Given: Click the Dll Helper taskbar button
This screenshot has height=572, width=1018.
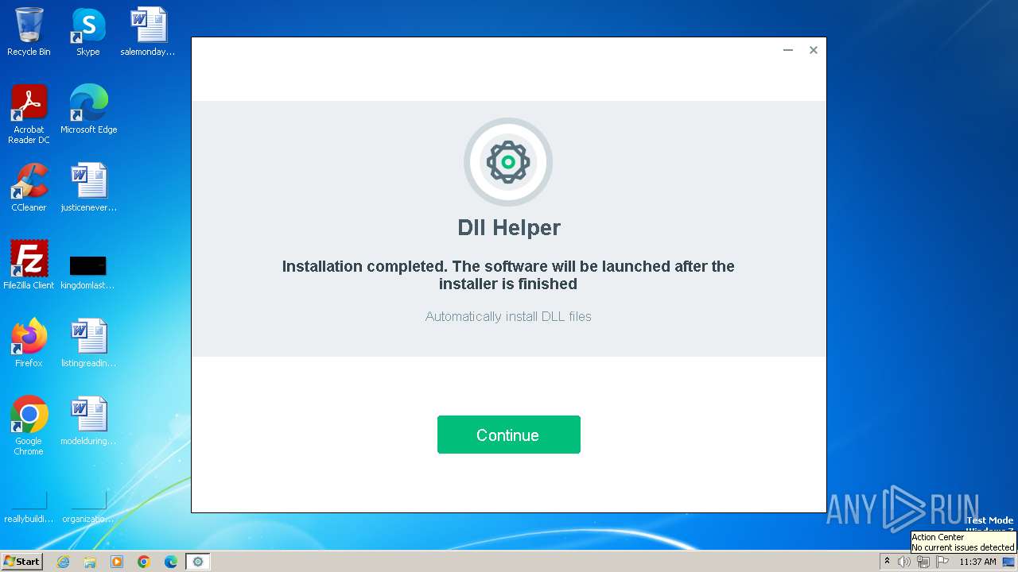Looking at the screenshot, I should (198, 562).
